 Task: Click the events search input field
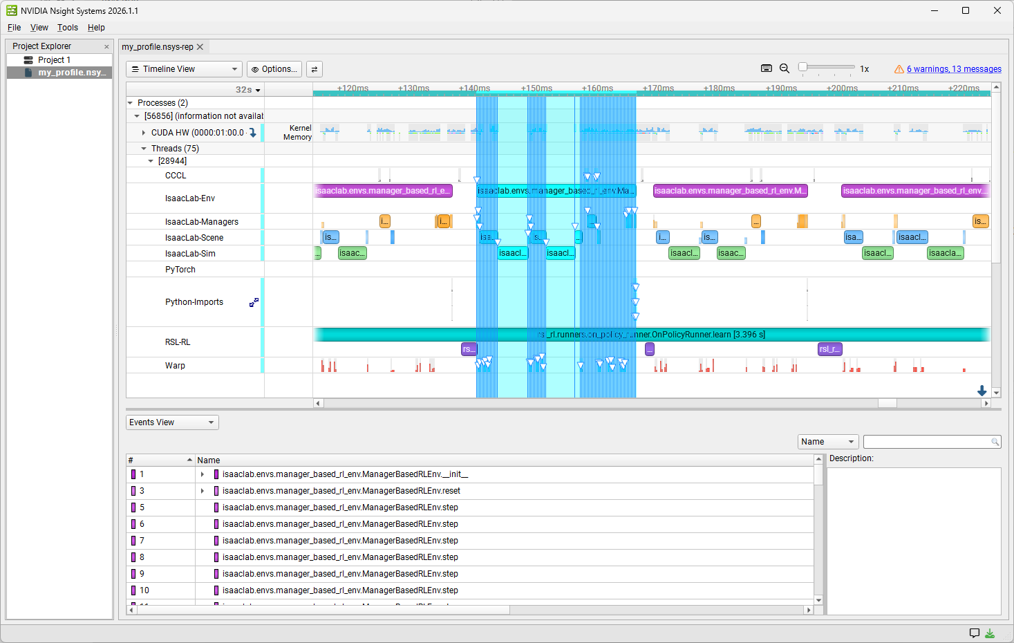pos(927,442)
